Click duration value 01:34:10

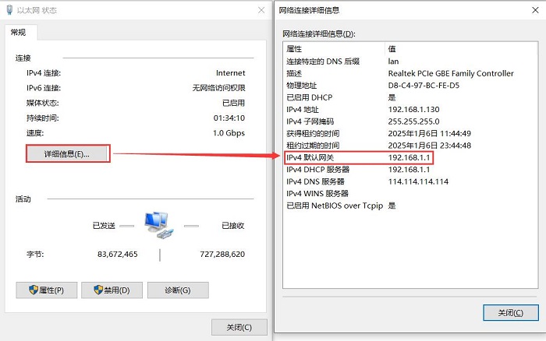pyautogui.click(x=229, y=118)
